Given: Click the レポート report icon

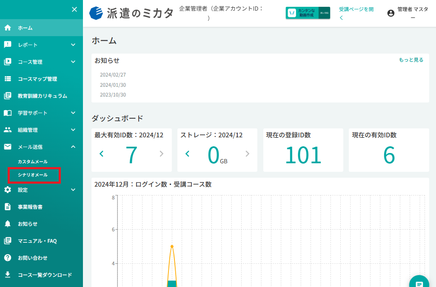Looking at the screenshot, I should click(8, 45).
